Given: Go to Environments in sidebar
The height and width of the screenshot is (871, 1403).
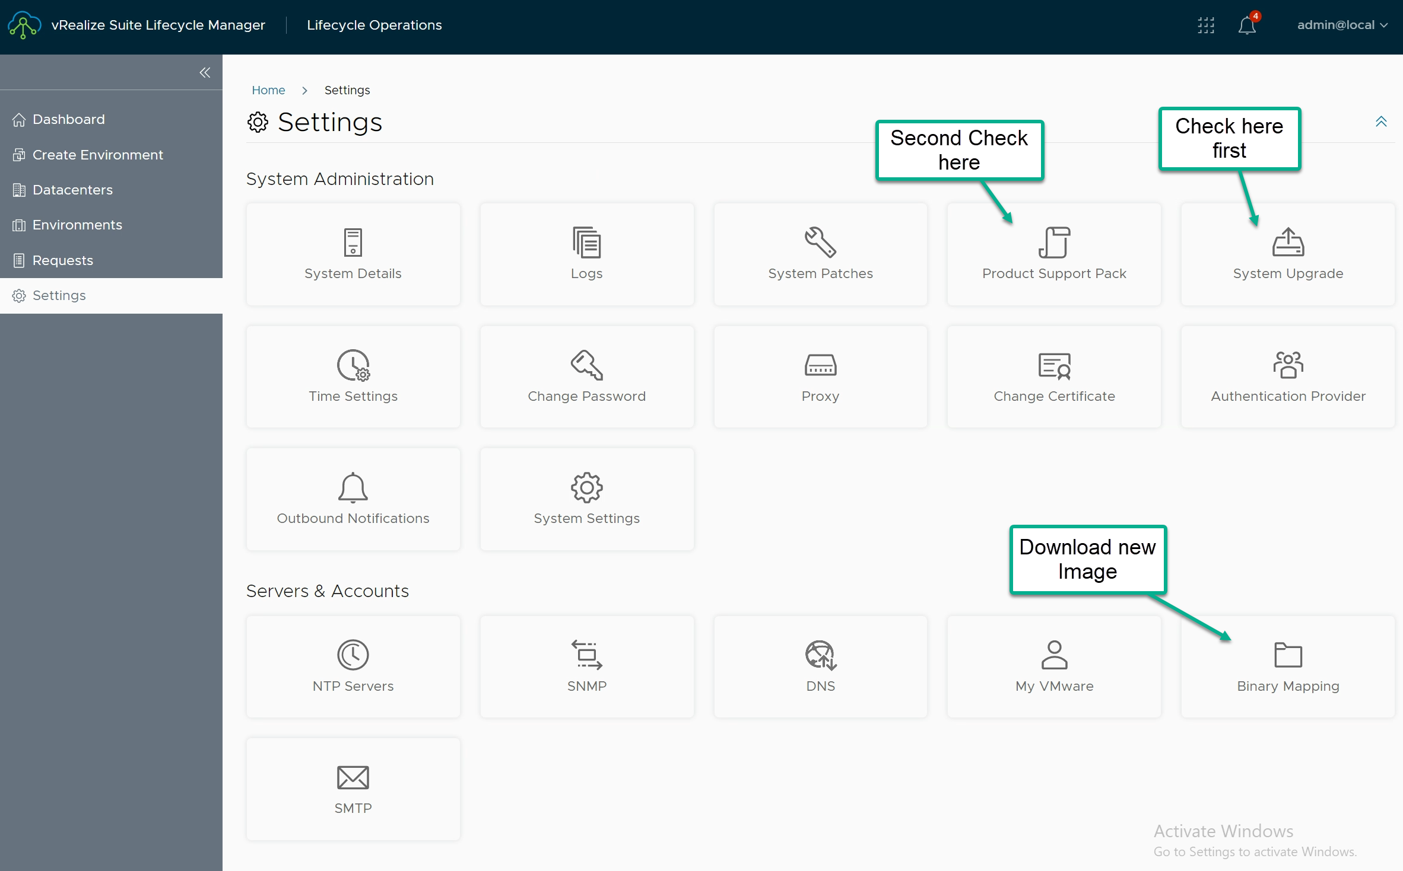Looking at the screenshot, I should pos(77,225).
